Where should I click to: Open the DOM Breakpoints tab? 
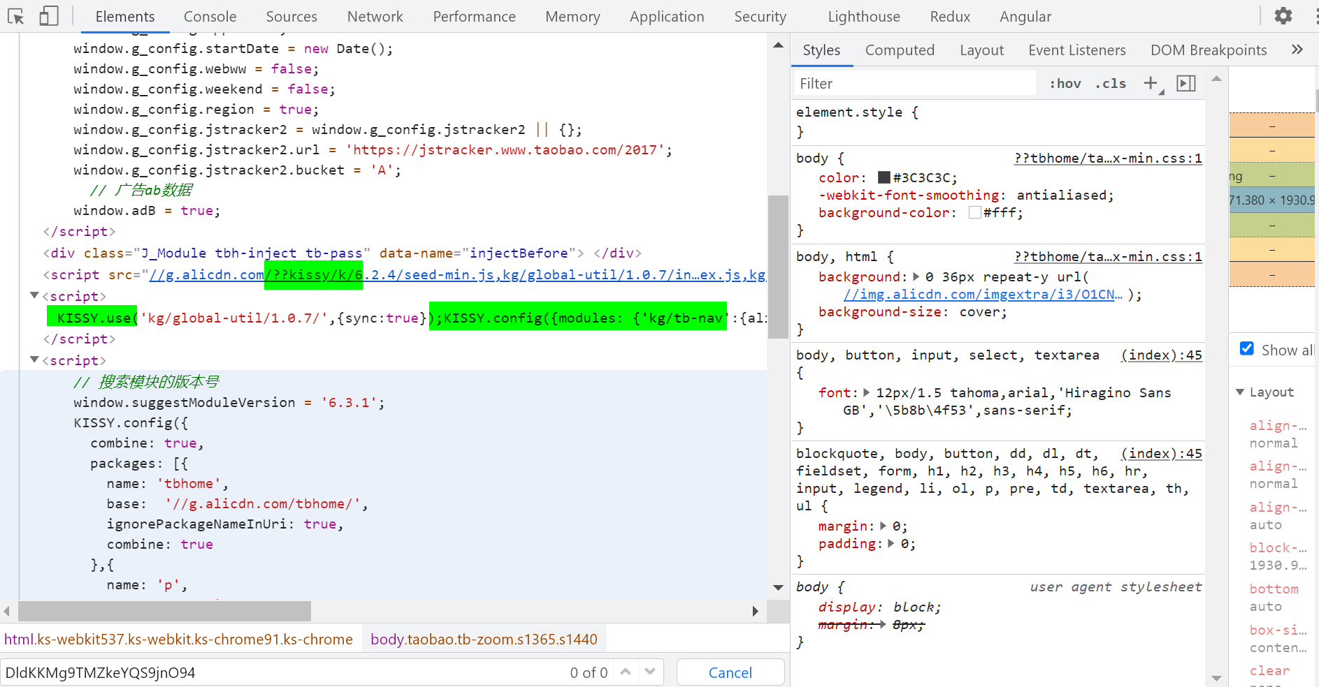click(x=1209, y=50)
